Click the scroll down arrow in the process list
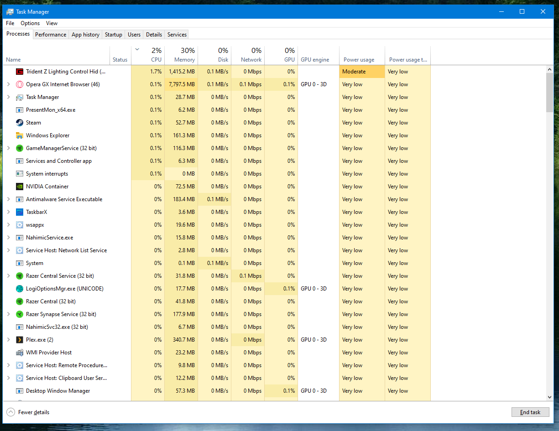This screenshot has width=559, height=431. coord(549,397)
